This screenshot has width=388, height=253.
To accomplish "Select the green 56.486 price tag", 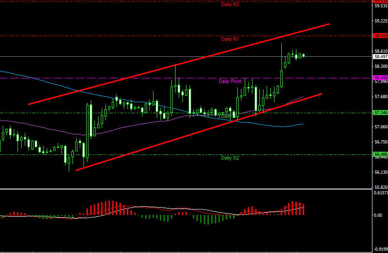I will 381,154.
